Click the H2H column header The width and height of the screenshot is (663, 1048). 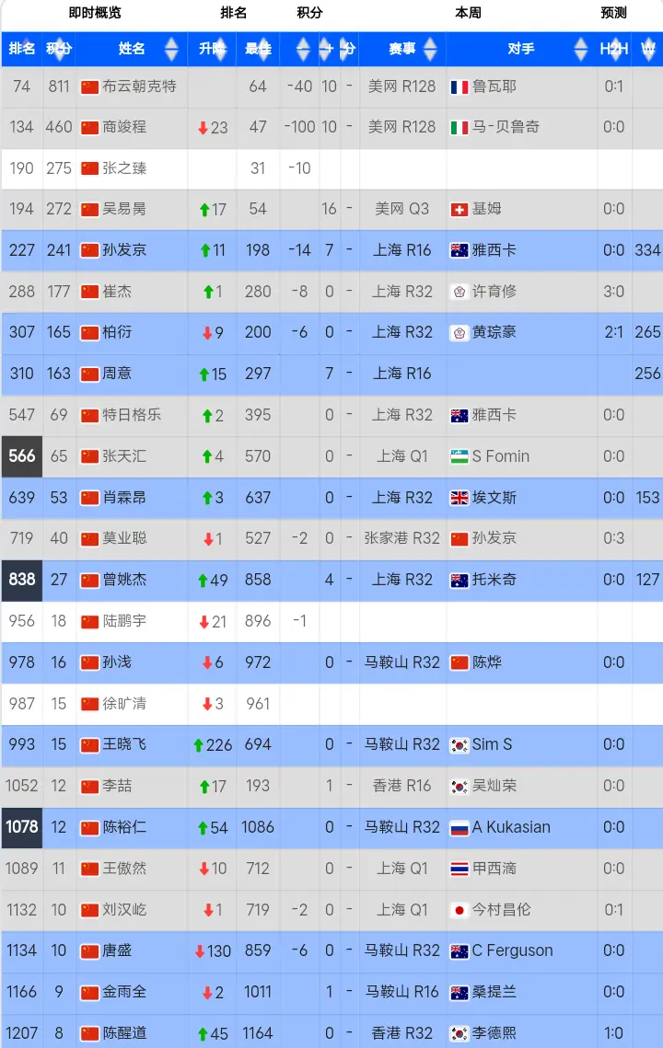[x=613, y=49]
